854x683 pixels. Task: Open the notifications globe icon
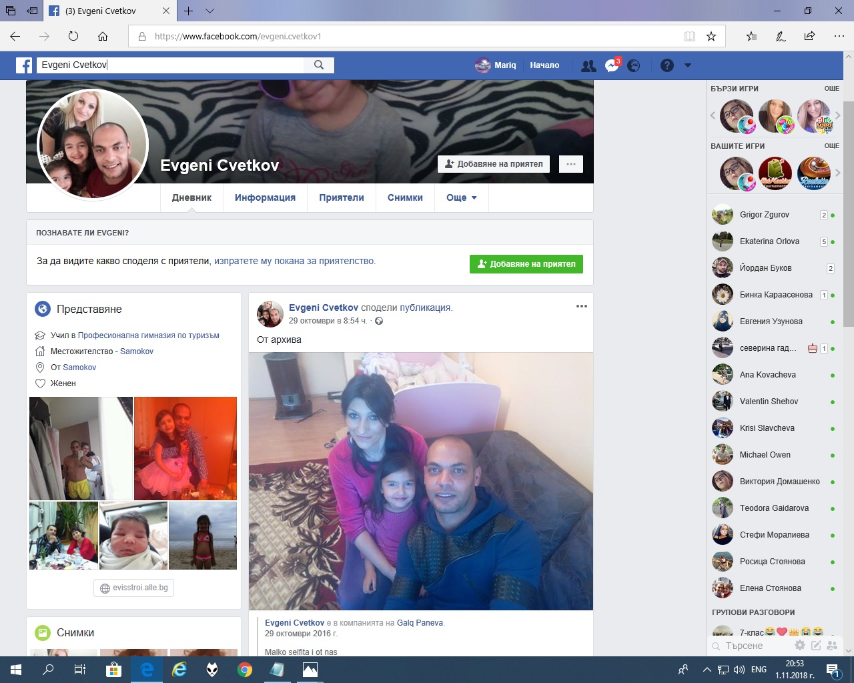[634, 65]
